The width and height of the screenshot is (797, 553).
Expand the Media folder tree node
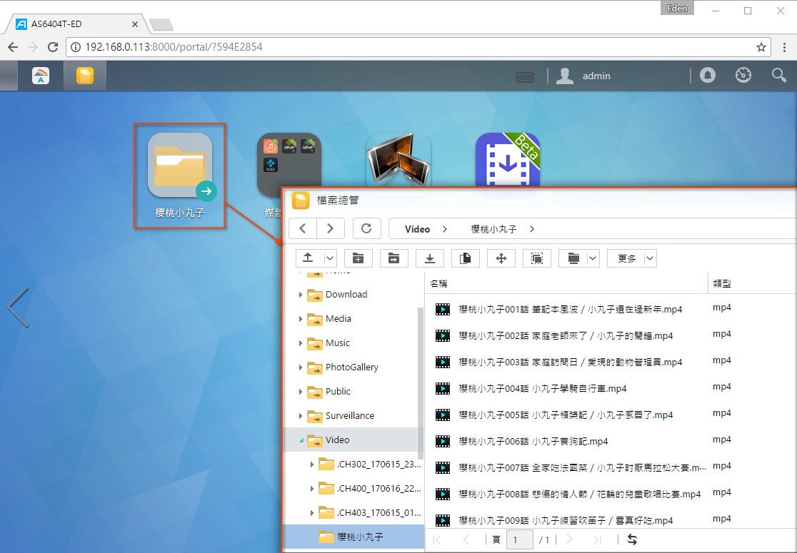point(301,319)
